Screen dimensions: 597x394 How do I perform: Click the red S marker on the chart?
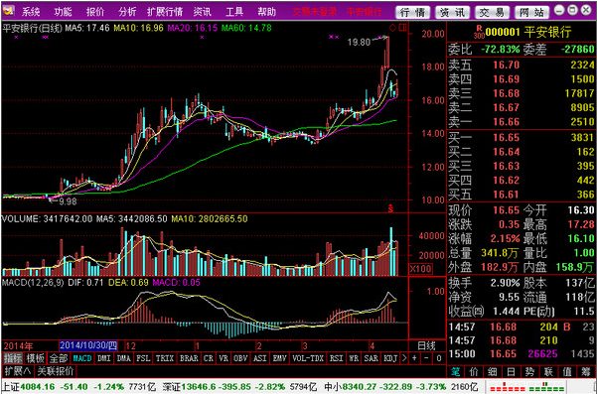pyautogui.click(x=390, y=208)
